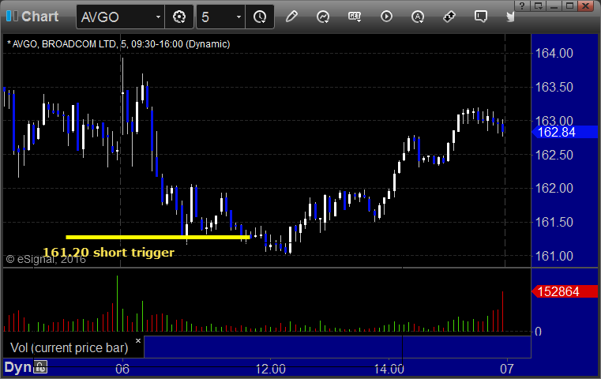Close the Vol study panel with x
Viewport: 601px width, 379px height.
click(x=138, y=340)
